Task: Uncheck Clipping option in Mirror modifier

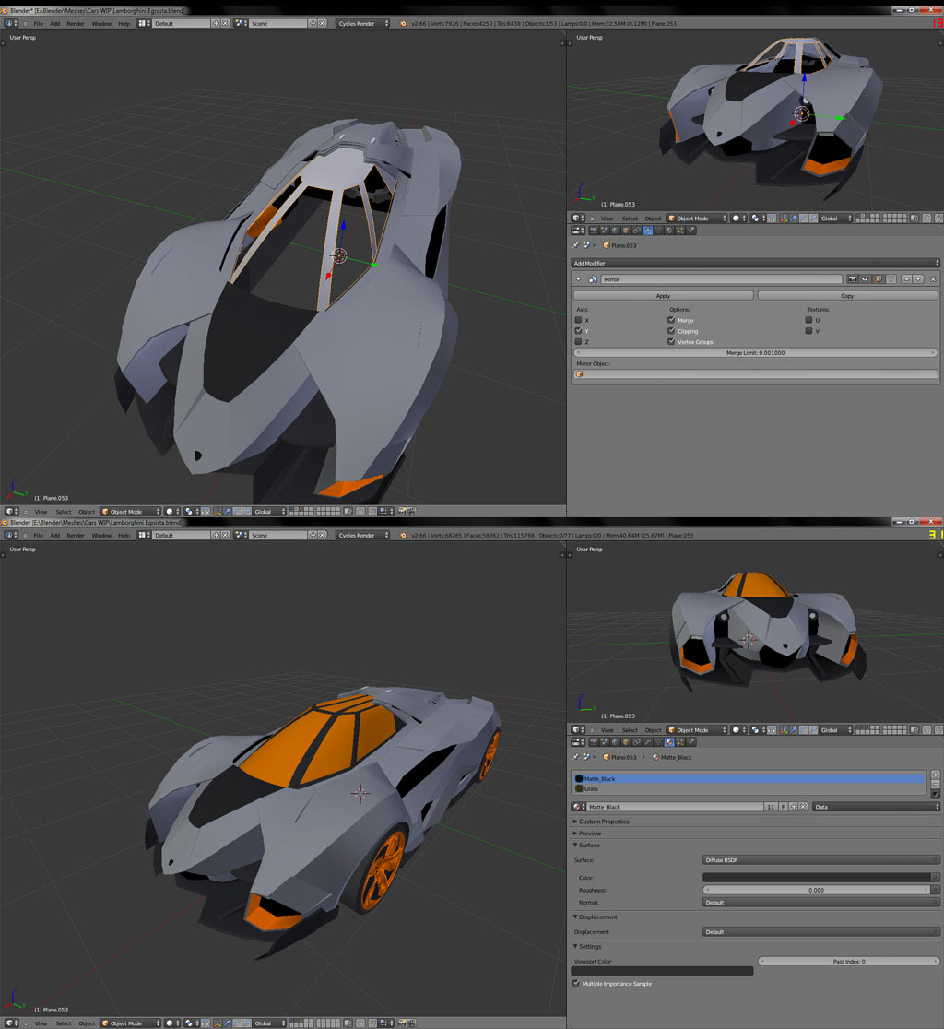Action: coord(671,331)
